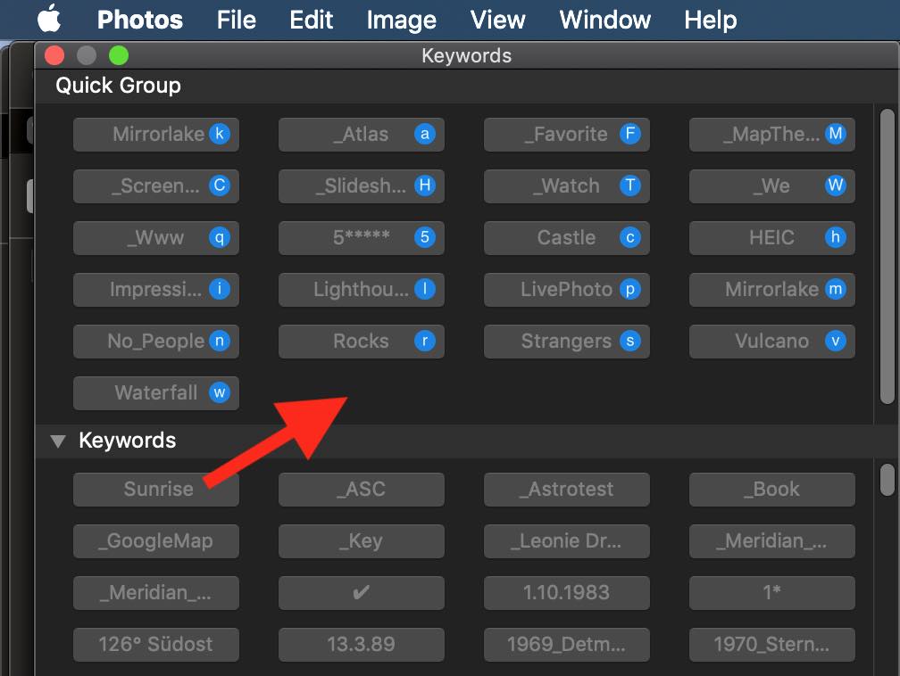
Task: Open the Photos menu
Action: coord(140,20)
